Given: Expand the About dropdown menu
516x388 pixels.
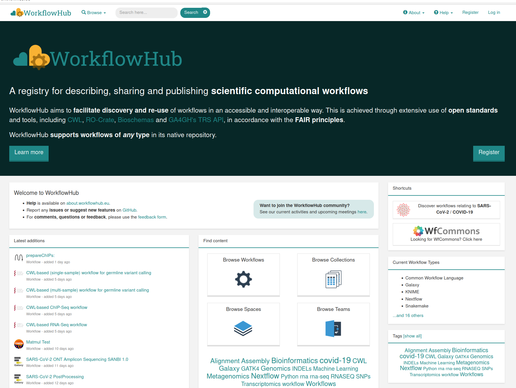Looking at the screenshot, I should (414, 13).
